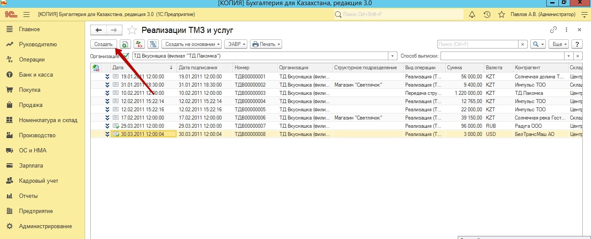Click the list search field Поиск (Ctrl+F)
Screen dimensions: 591x239
point(477,44)
